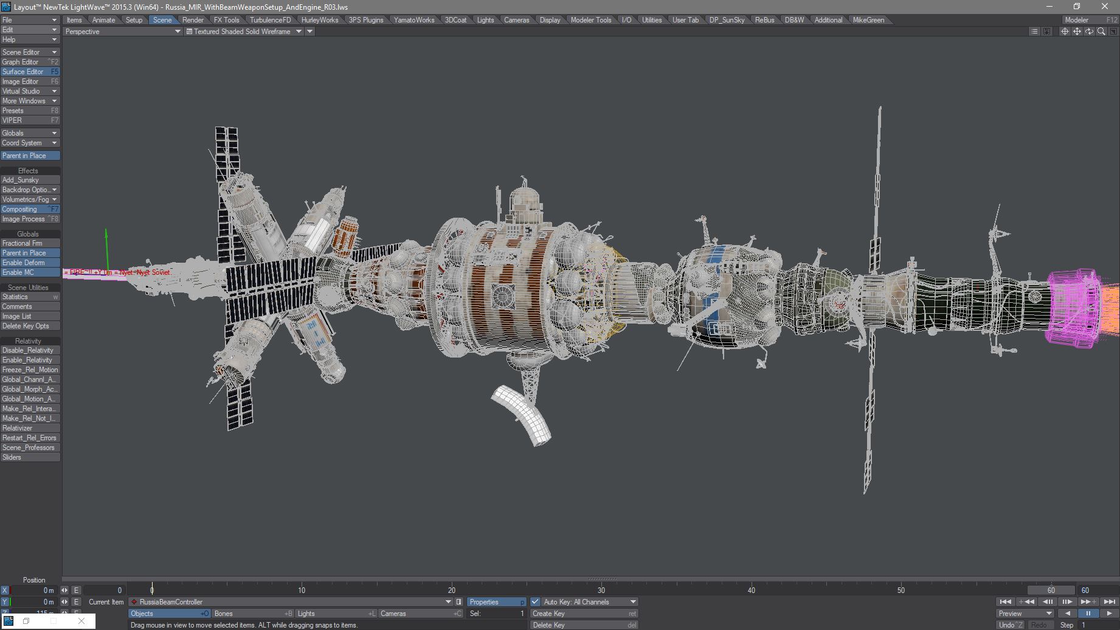The width and height of the screenshot is (1120, 630).
Task: Click the viewport zoom magnifier icon
Action: pos(1101,32)
